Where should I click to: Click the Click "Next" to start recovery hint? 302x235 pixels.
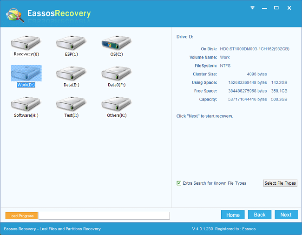205,116
